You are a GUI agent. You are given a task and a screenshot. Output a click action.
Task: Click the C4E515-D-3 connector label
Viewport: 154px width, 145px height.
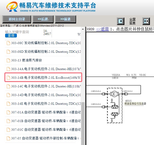click(x=127, y=91)
